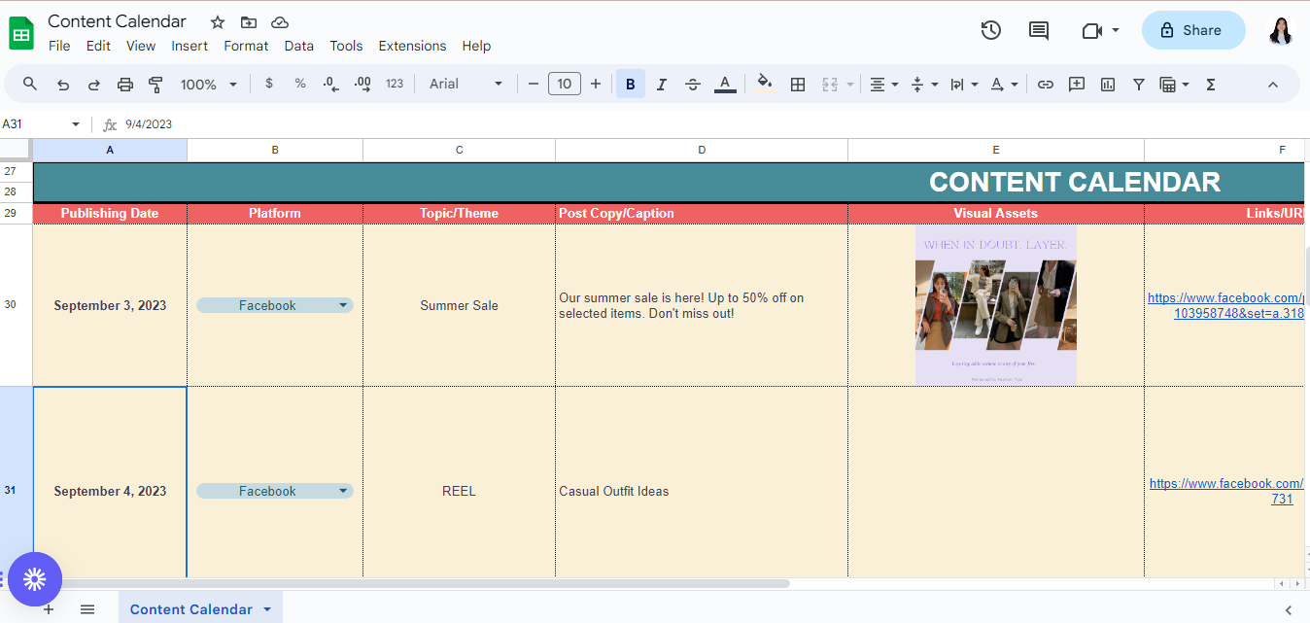Open the View menu

(141, 46)
